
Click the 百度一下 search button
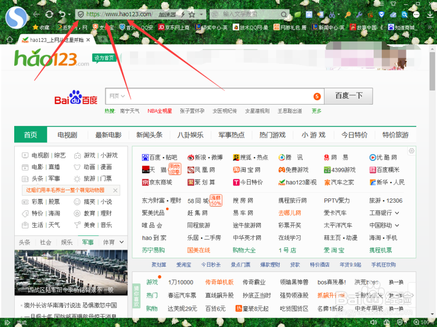click(x=349, y=96)
